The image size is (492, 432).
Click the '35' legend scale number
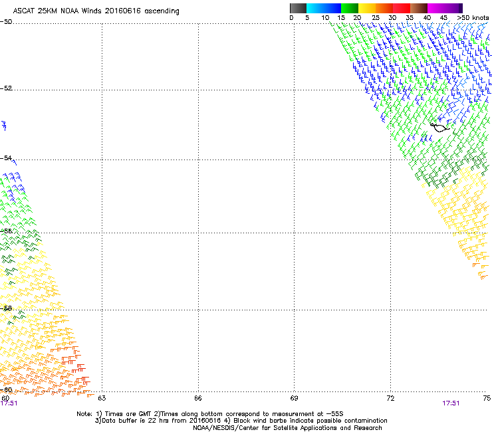coord(410,18)
